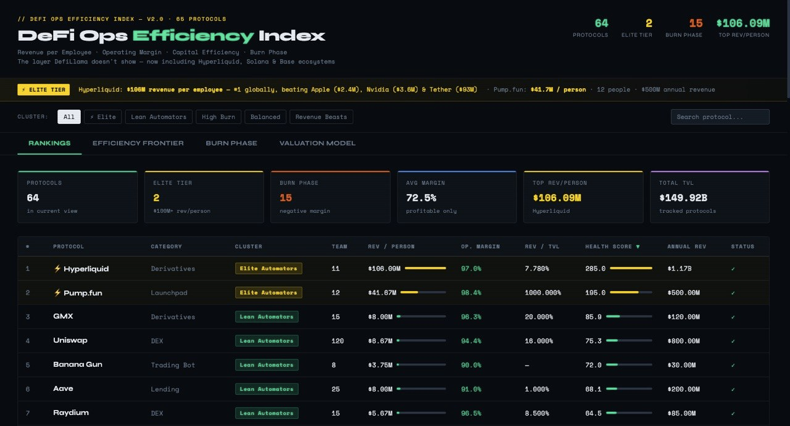
Task: Filter by Elite cluster
Action: coord(102,117)
